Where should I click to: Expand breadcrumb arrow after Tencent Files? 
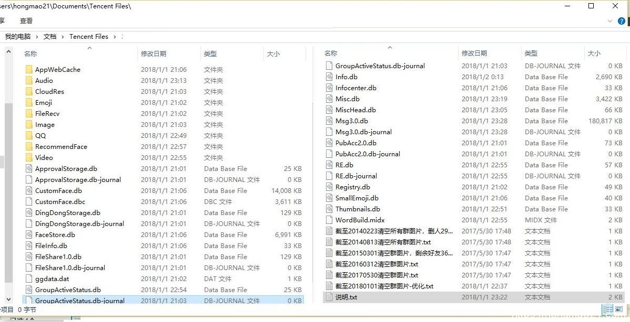click(x=115, y=36)
